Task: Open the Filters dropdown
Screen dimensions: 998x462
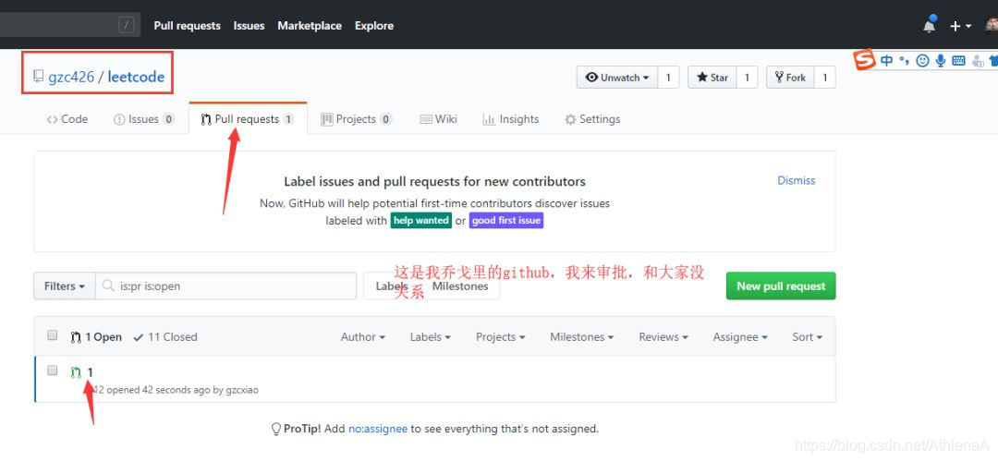Action: (65, 286)
